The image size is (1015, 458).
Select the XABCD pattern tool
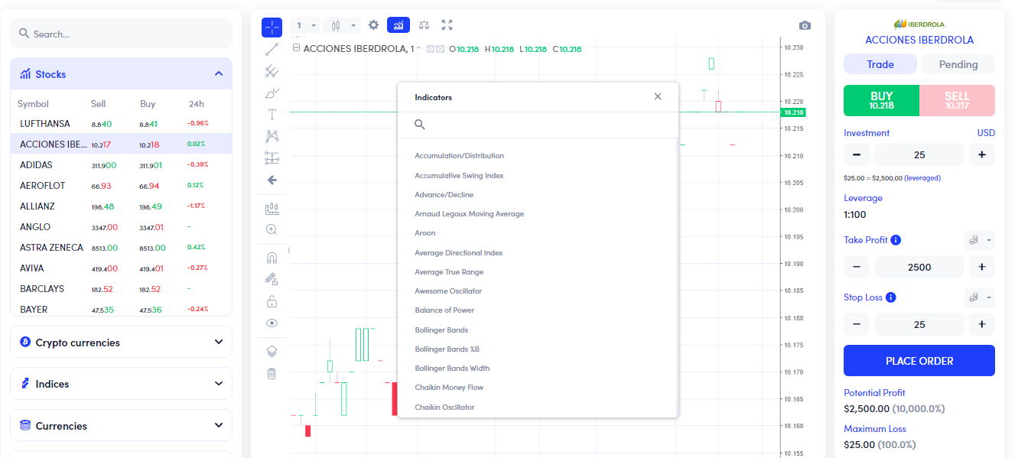tap(272, 136)
